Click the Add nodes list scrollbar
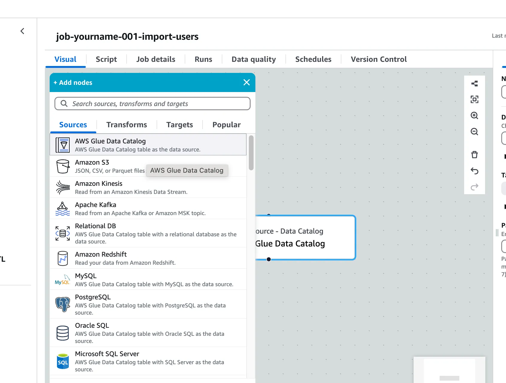The width and height of the screenshot is (506, 383). [251, 153]
